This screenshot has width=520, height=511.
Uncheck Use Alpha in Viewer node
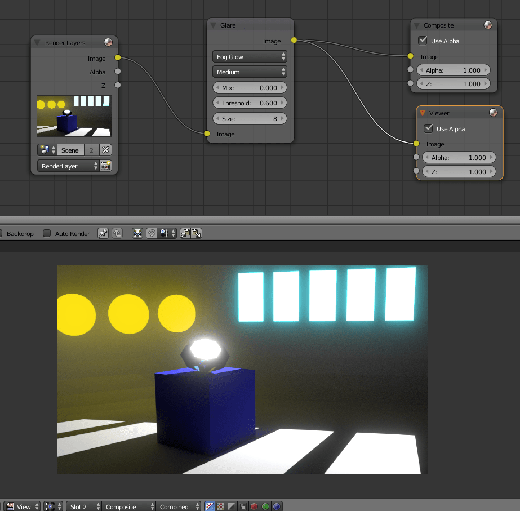point(429,128)
